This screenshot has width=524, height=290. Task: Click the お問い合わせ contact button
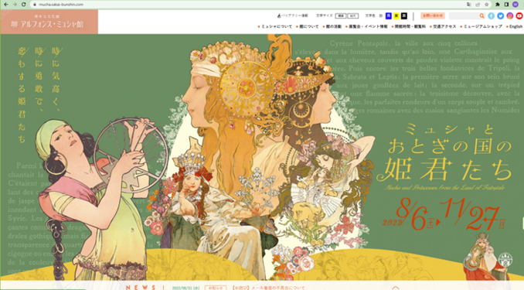point(433,15)
